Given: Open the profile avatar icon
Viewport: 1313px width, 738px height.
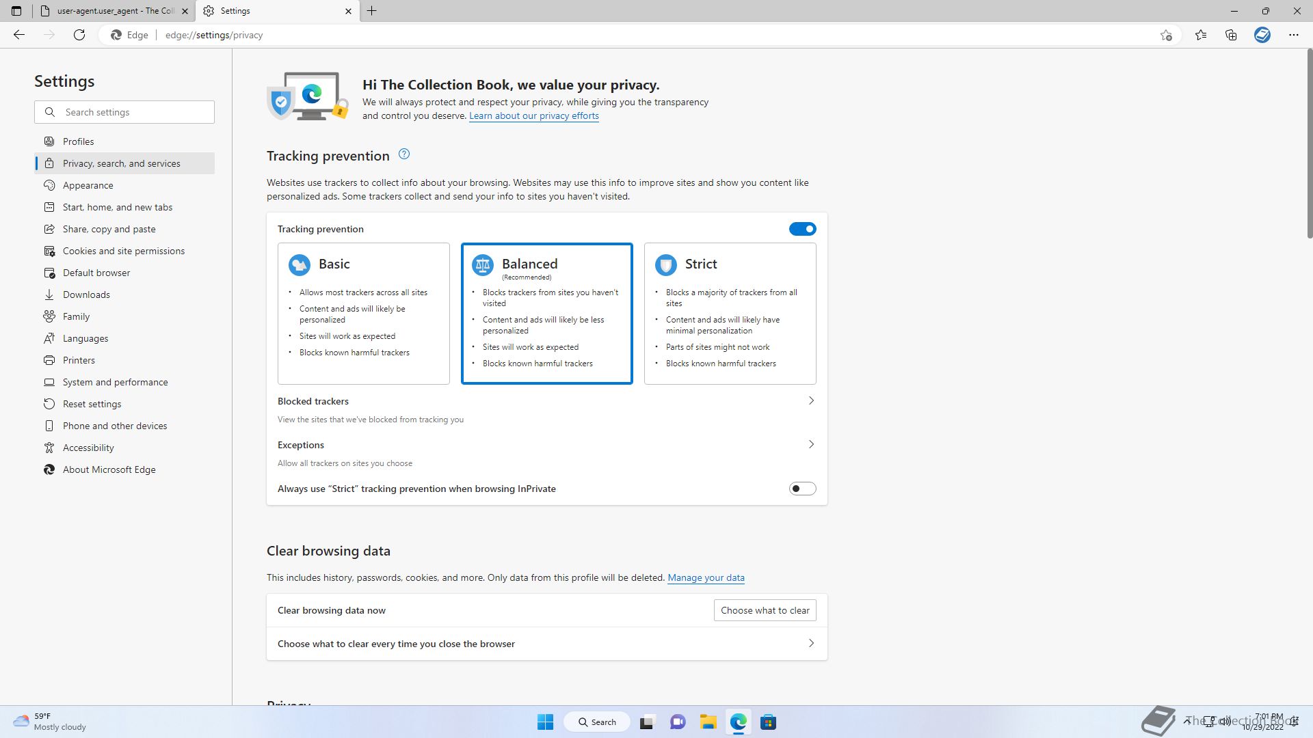Looking at the screenshot, I should tap(1262, 35).
